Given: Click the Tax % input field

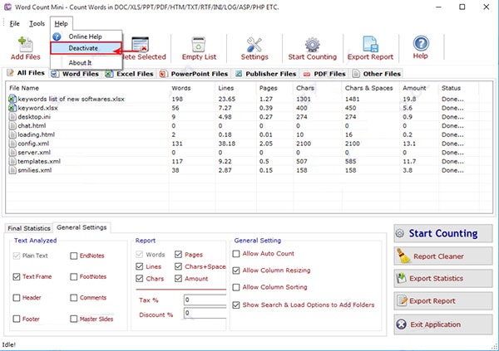Looking at the screenshot, I should tap(205, 299).
